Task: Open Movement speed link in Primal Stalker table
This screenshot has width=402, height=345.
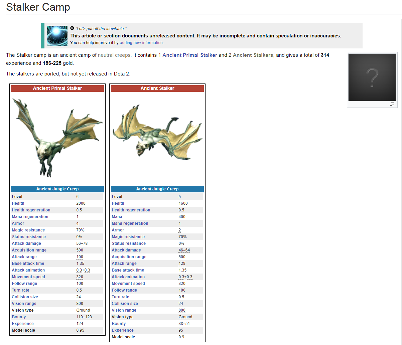Action: (28, 277)
